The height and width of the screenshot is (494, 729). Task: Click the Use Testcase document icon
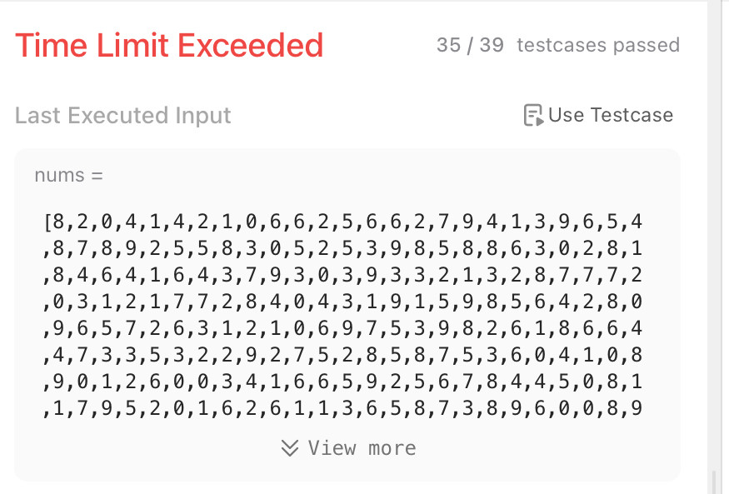532,115
